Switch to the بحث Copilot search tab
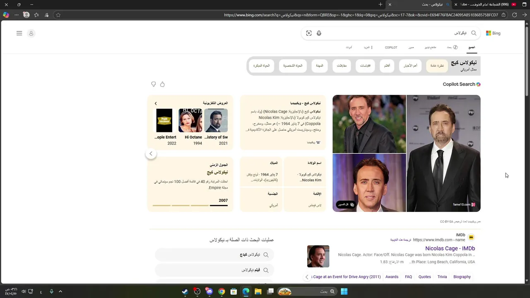Viewport: 530px width, 298px height. coord(452,48)
